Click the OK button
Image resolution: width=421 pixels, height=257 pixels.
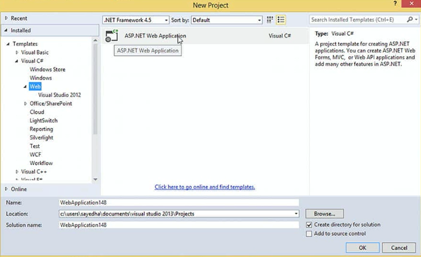[362, 247]
